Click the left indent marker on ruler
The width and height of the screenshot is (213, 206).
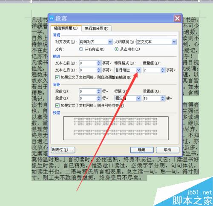[x=32, y=1]
